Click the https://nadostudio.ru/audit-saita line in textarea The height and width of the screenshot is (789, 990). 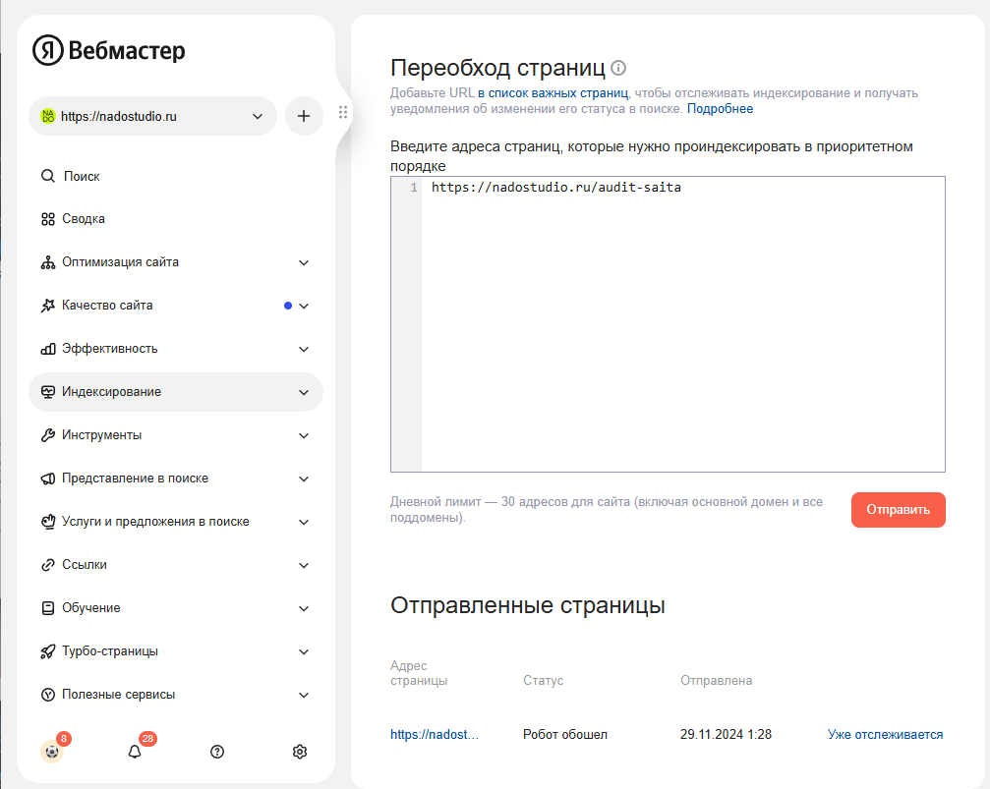coord(556,187)
